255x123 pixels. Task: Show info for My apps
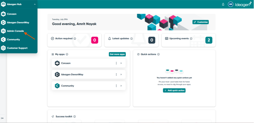[x=67, y=54]
